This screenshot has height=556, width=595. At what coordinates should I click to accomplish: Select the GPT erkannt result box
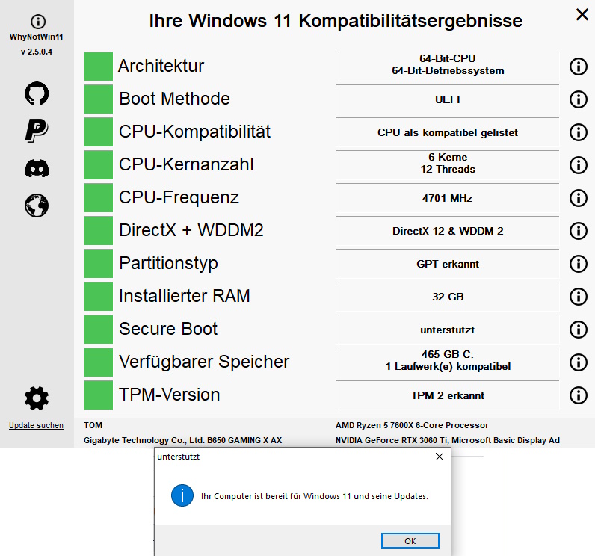[x=448, y=264]
